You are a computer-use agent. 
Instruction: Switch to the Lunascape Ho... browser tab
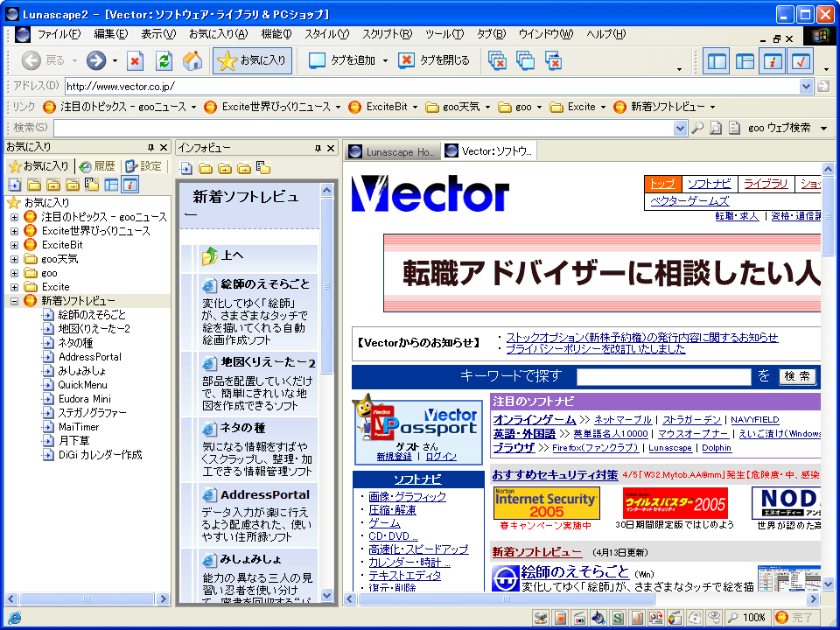point(393,151)
